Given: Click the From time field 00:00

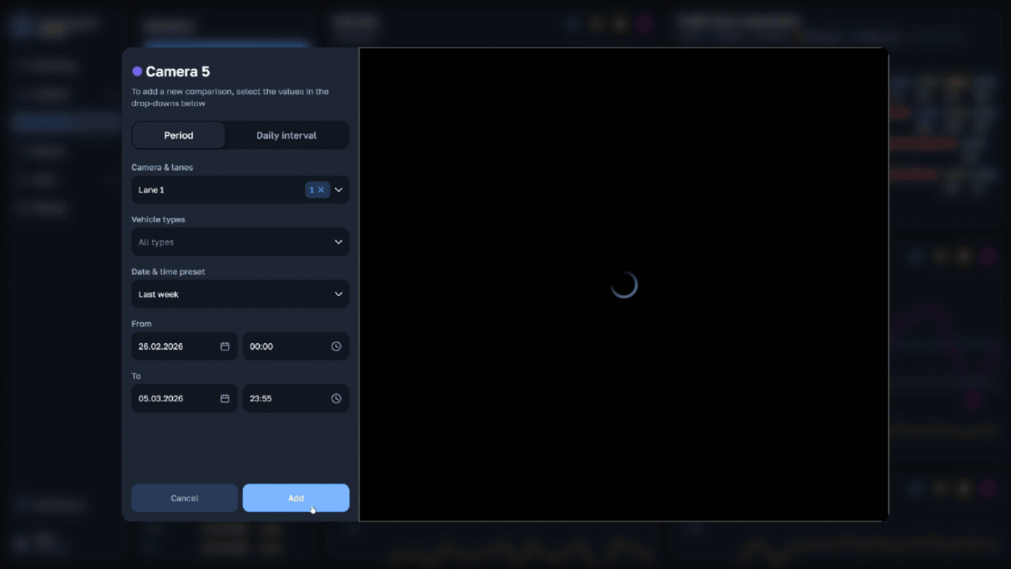Looking at the screenshot, I should tap(296, 347).
